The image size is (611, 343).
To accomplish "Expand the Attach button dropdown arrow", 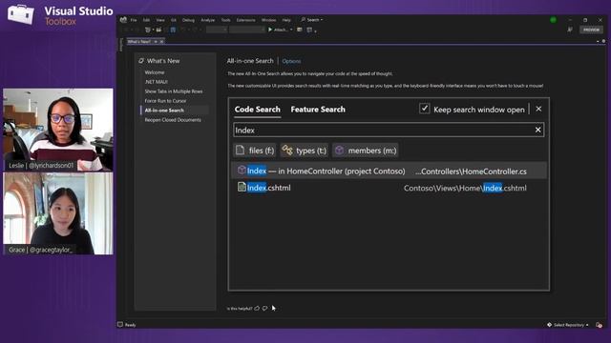I will [291, 30].
